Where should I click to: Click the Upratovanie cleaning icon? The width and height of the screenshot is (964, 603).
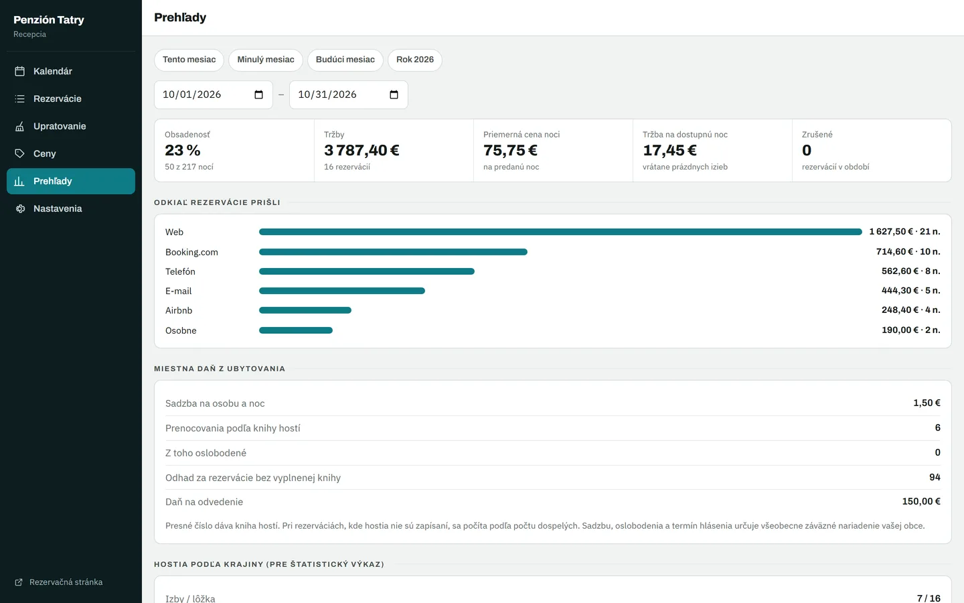20,126
